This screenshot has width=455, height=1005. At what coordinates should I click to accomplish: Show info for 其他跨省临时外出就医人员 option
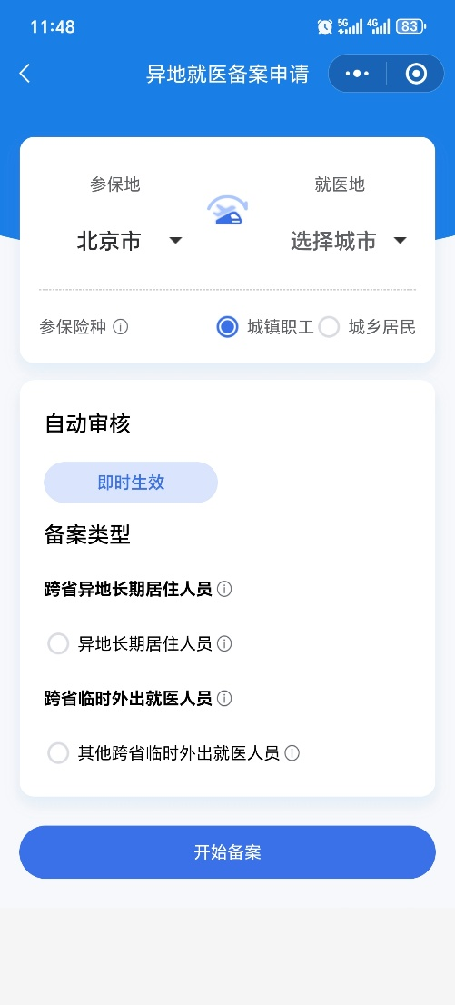click(292, 753)
